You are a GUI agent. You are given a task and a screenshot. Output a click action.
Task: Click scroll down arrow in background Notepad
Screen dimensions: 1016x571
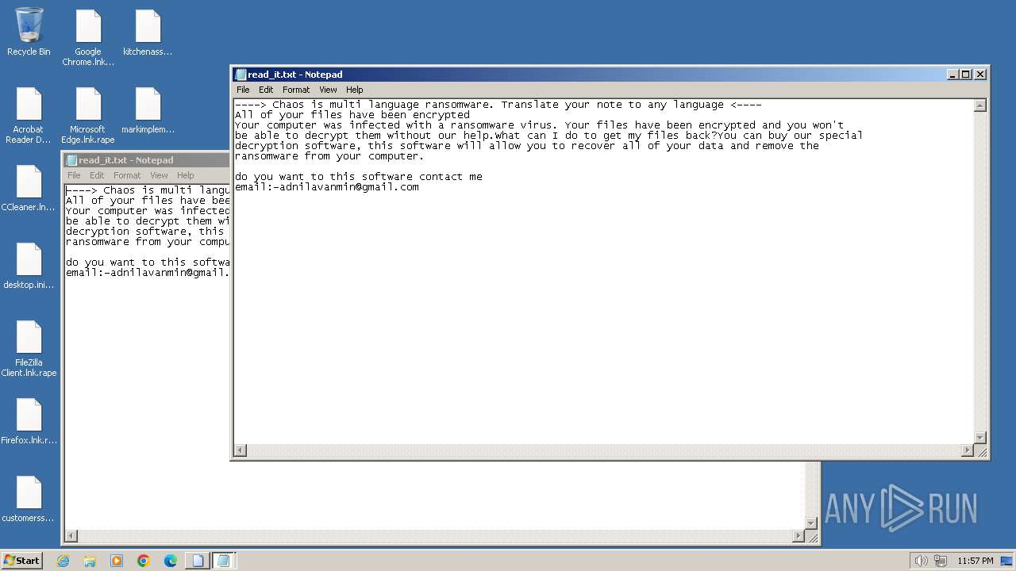pyautogui.click(x=811, y=523)
